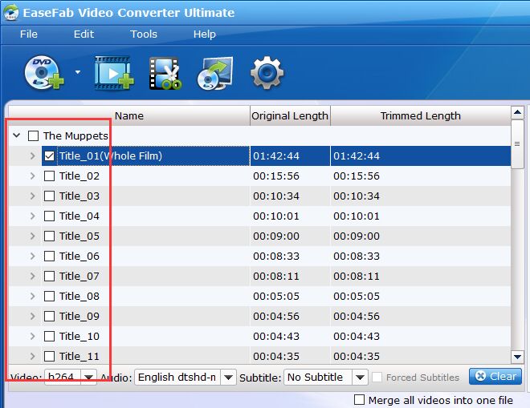Check the Title_08 checkbox
The image size is (530, 408).
coord(49,297)
